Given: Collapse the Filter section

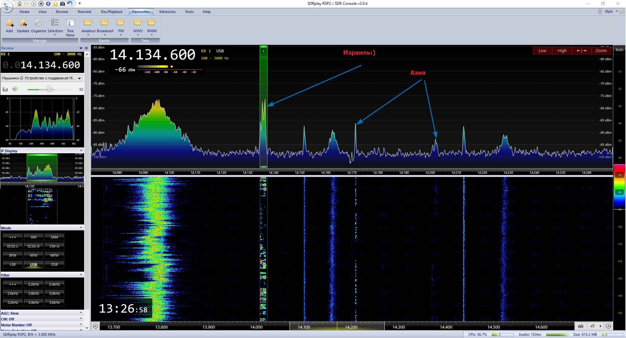Looking at the screenshot, I should (x=81, y=275).
